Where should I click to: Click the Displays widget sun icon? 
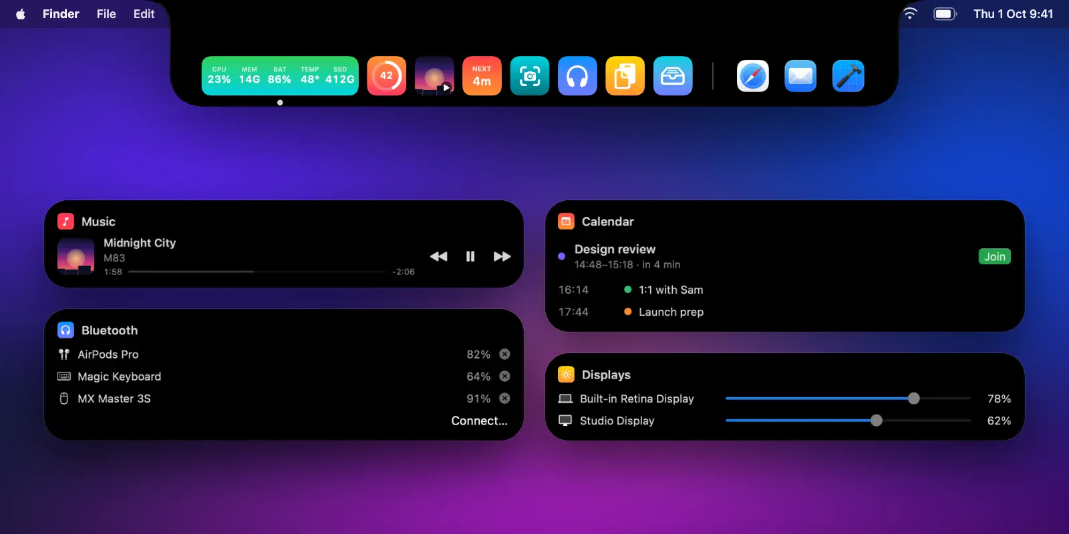click(566, 374)
